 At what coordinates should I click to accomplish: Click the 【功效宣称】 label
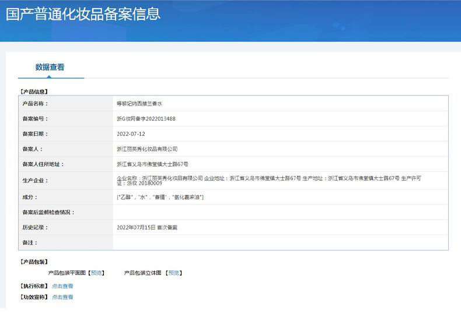coord(34,297)
